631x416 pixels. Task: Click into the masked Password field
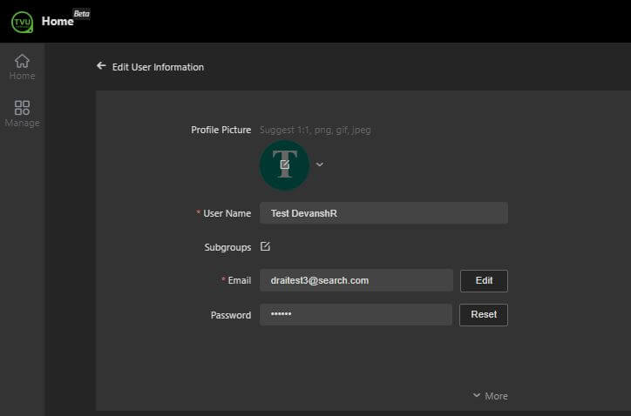click(x=356, y=314)
